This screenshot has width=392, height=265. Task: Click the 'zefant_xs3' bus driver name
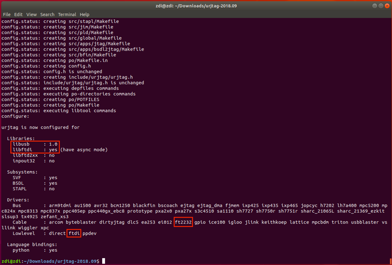coord(54,217)
